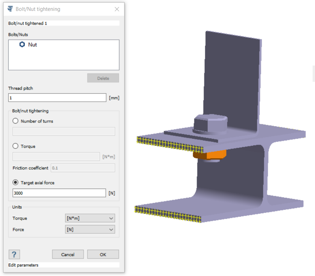Select the Nut hexagon icon in Bolts/Nuts list
This screenshot has width=315, height=276.
22,45
